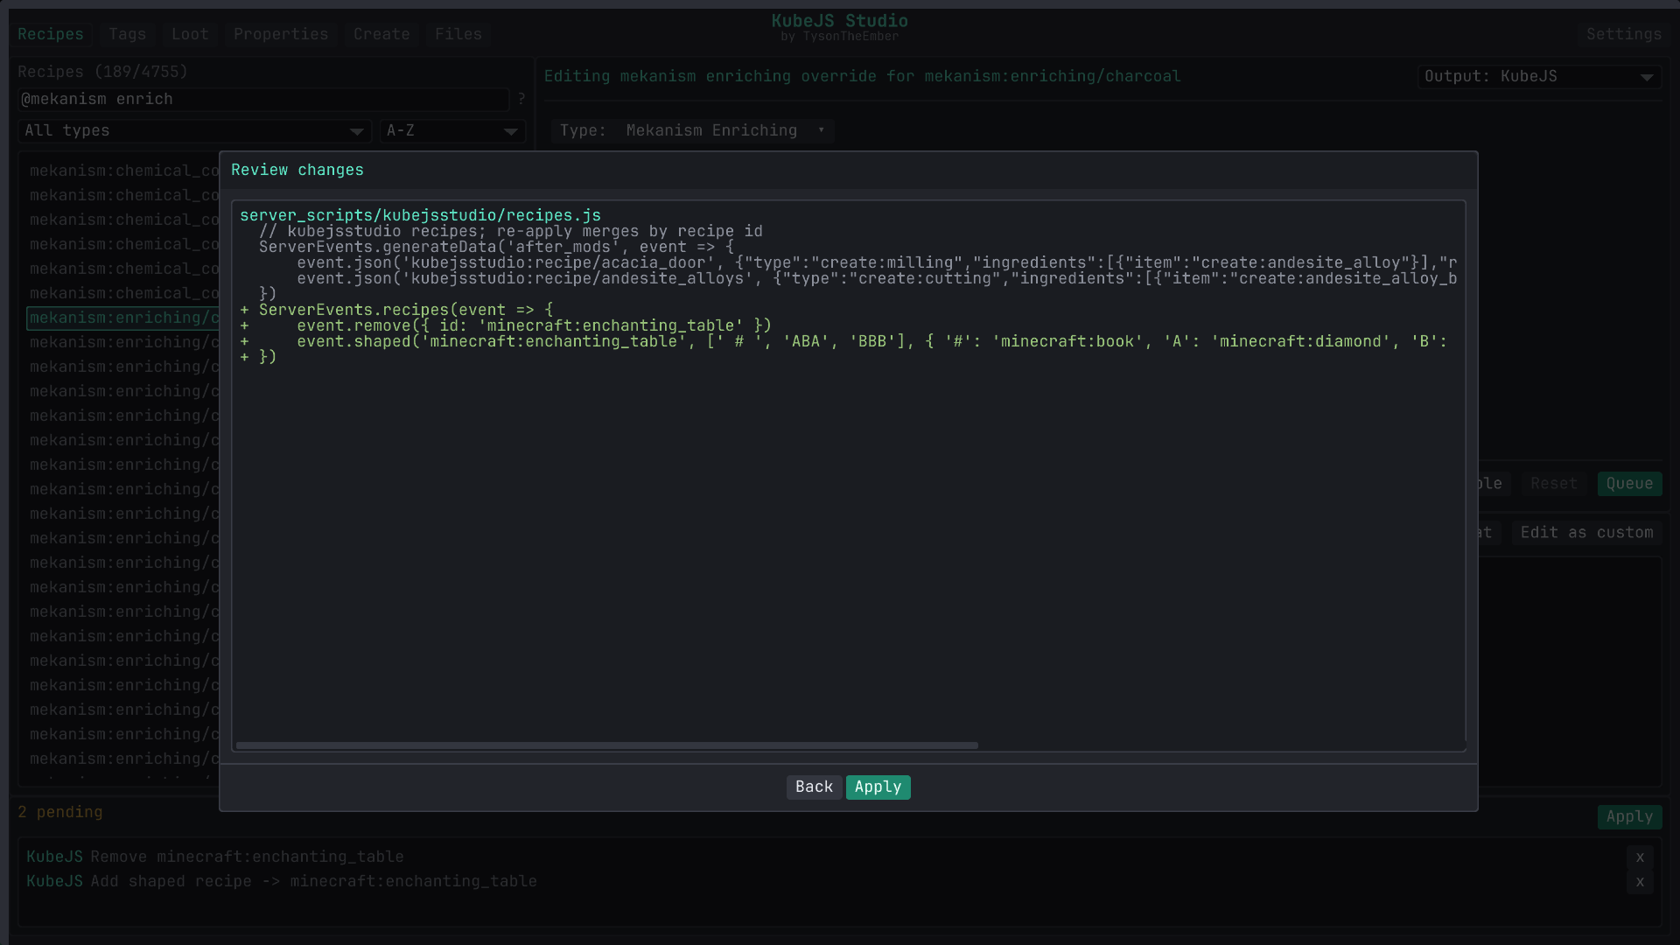Screen dimensions: 1680x945
Task: Click the recipe search field with '@mekanism enrich'
Action: coord(263,100)
